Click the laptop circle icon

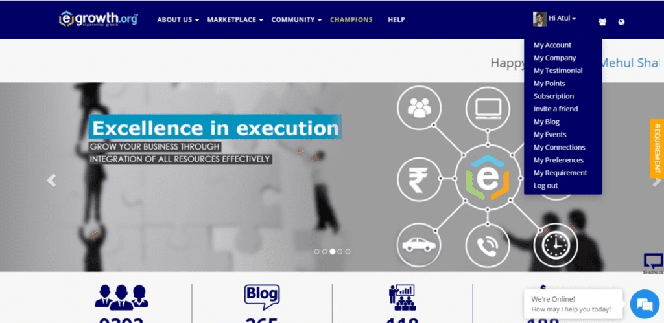(488, 109)
